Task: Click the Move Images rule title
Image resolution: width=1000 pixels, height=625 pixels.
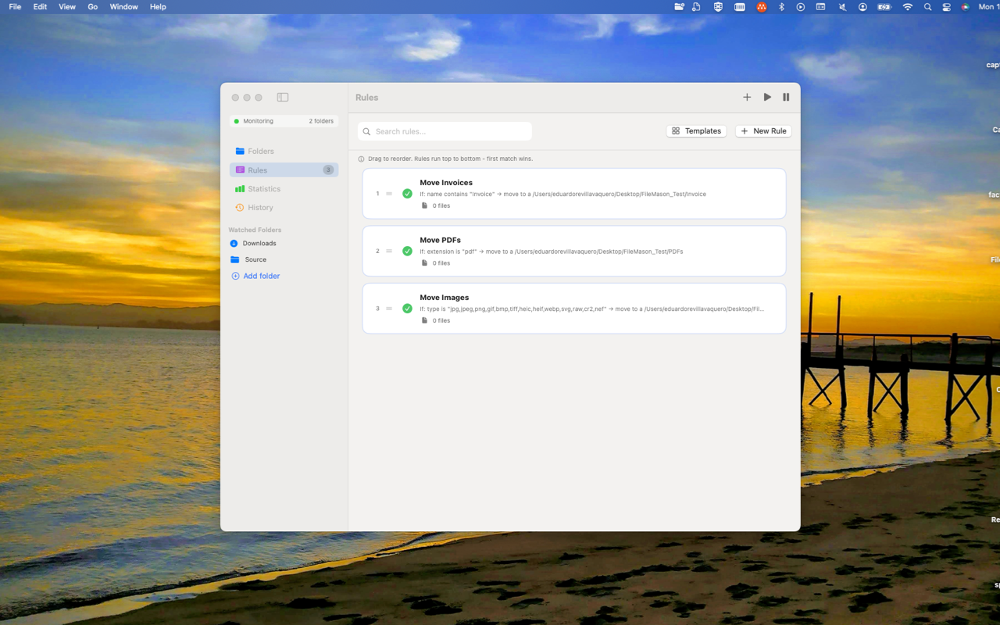Action: 444,297
